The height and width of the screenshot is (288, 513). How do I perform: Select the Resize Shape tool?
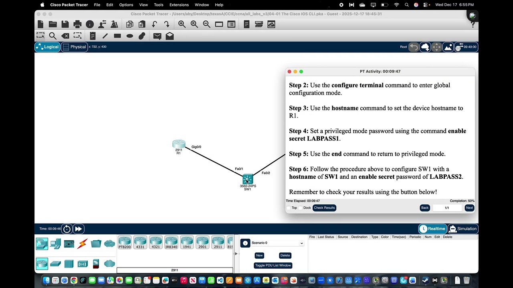pyautogui.click(x=77, y=36)
